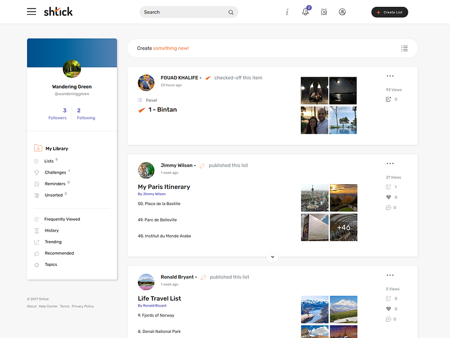Screen dimensions: 450x338
Task: Click the list icon in Create something new bar
Action: 404,48
